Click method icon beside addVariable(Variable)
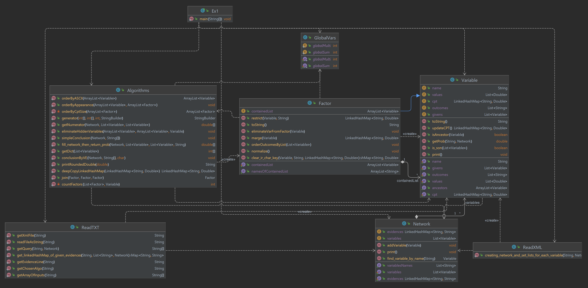This screenshot has height=288, width=588. click(x=379, y=245)
